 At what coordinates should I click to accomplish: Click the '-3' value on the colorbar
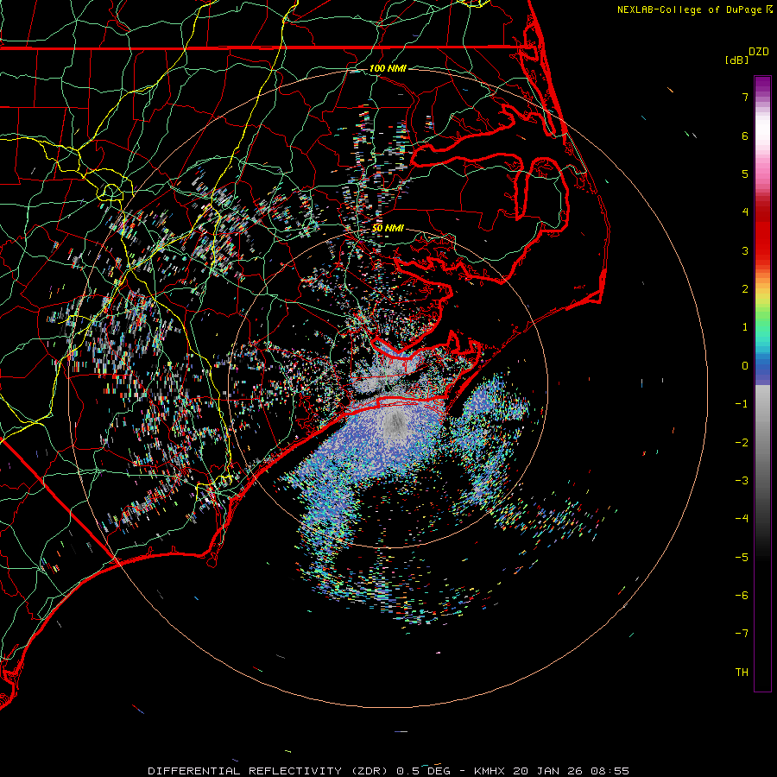pyautogui.click(x=742, y=481)
